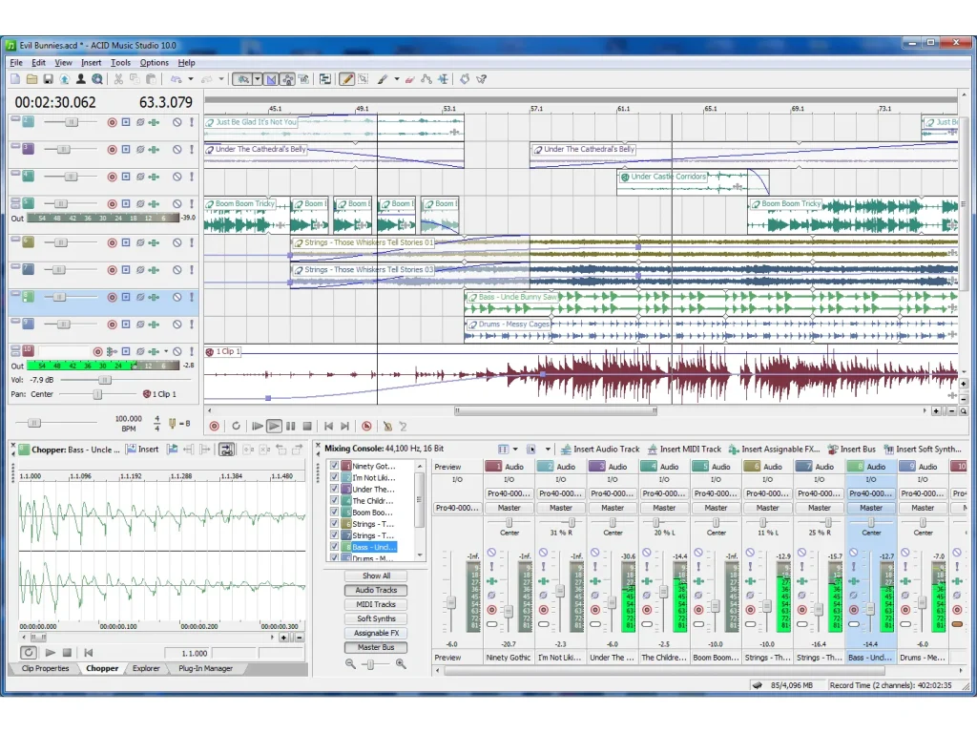Toggle the Master Bus button in Mixing Console
977x733 pixels.
(376, 648)
